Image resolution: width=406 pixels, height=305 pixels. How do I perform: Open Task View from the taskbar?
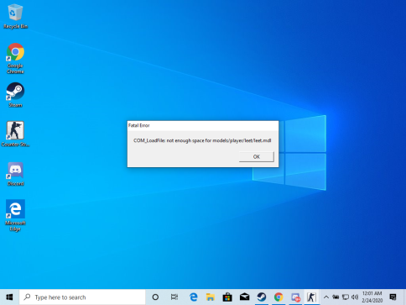point(174,297)
